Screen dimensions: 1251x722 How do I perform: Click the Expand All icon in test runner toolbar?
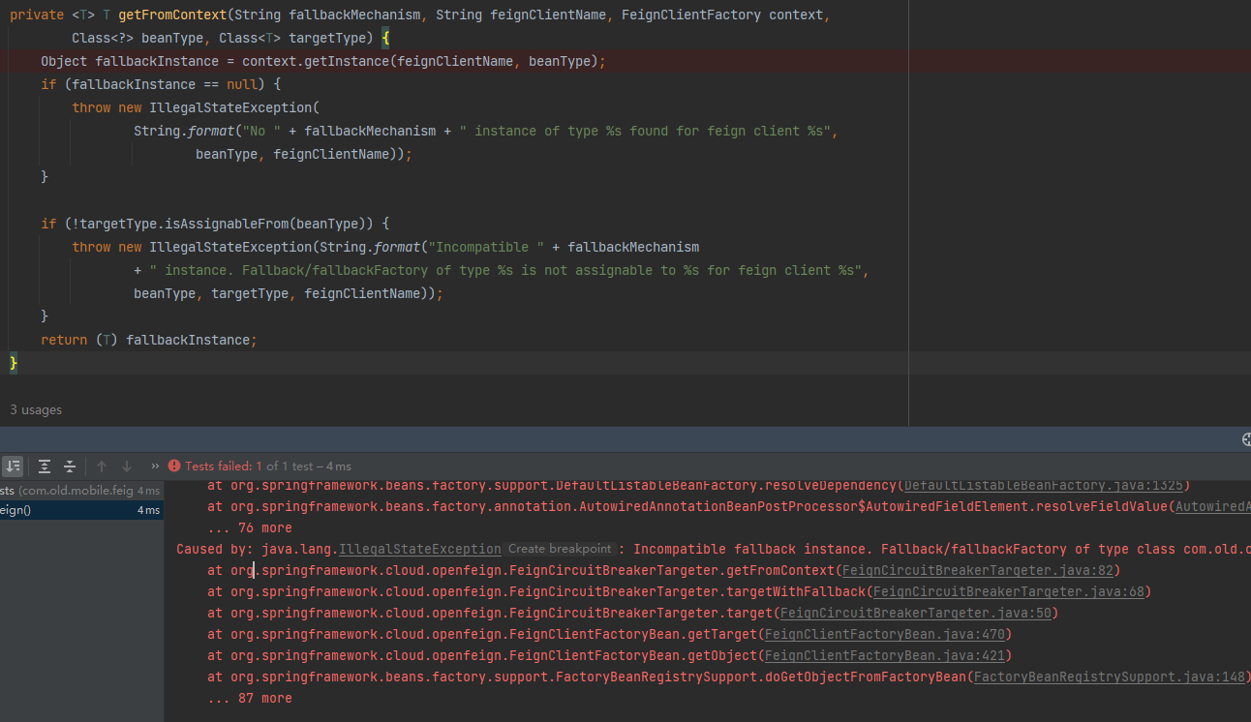pyautogui.click(x=45, y=466)
